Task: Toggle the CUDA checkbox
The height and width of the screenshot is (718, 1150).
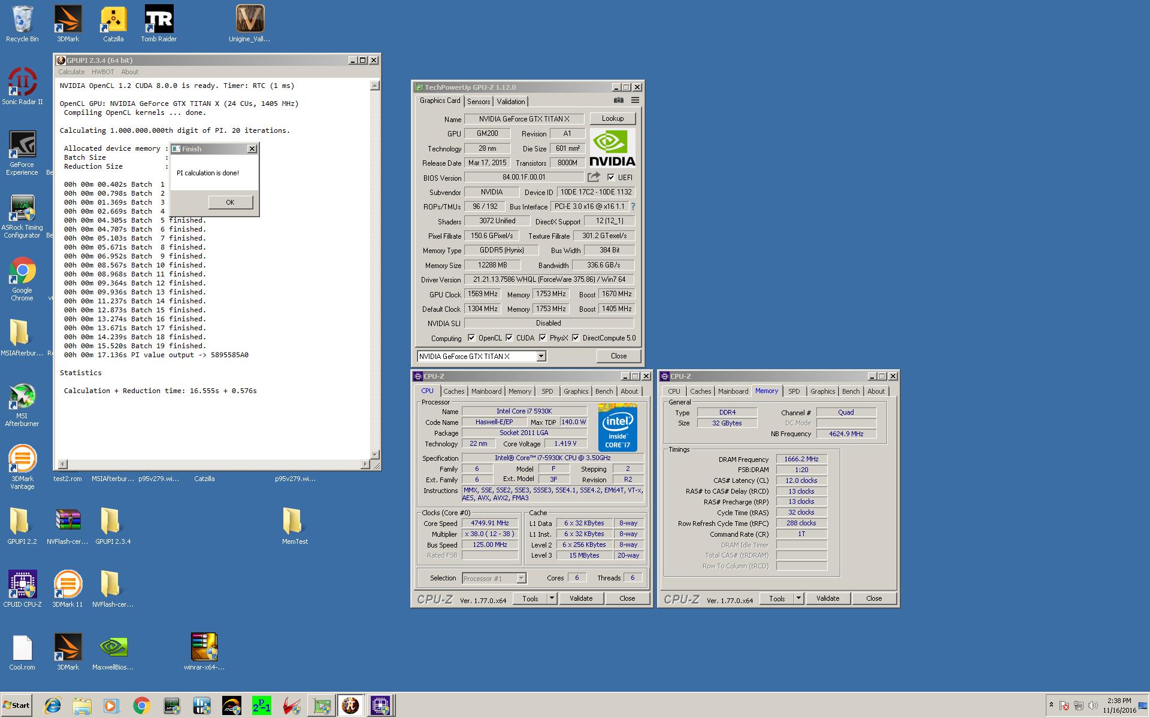Action: (x=509, y=338)
